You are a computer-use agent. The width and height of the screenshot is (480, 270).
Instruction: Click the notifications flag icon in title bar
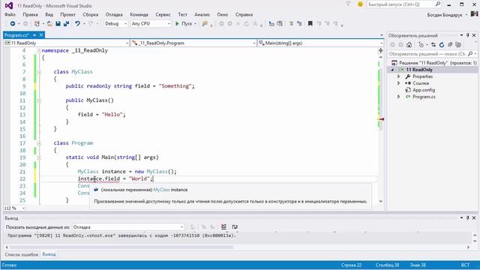(x=348, y=4)
